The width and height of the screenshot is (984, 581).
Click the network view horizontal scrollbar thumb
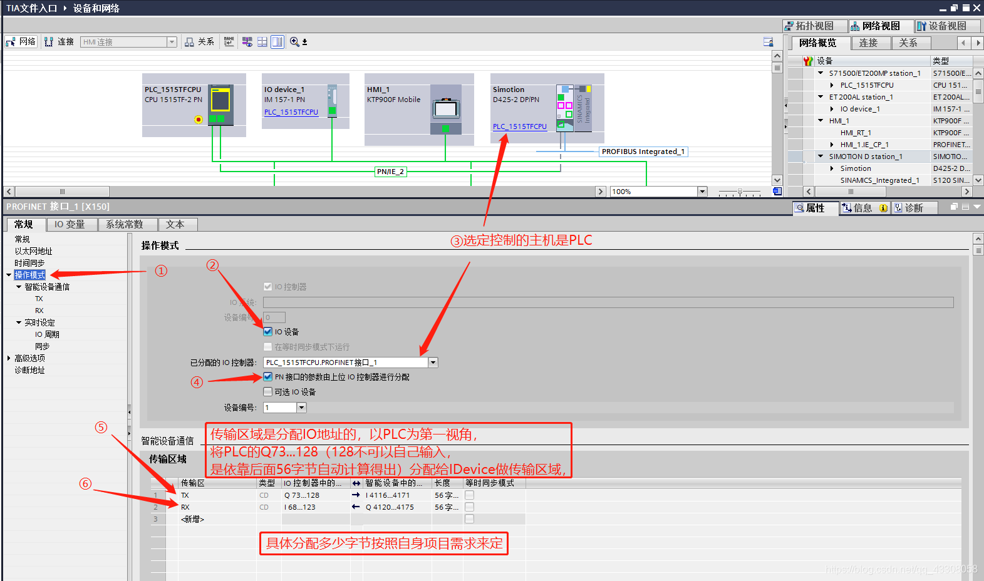pyautogui.click(x=62, y=192)
